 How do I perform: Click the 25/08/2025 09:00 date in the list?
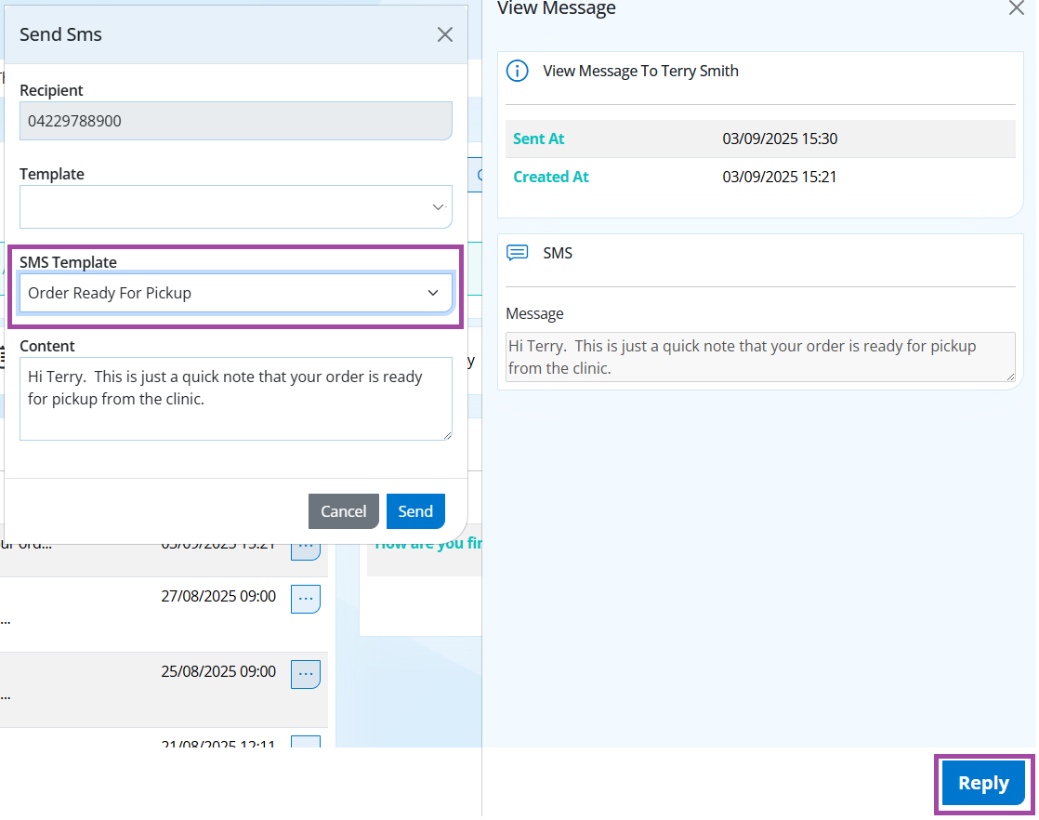pos(218,671)
